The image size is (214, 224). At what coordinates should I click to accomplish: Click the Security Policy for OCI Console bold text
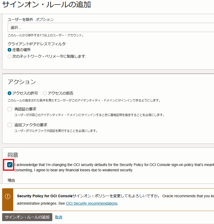45,196
